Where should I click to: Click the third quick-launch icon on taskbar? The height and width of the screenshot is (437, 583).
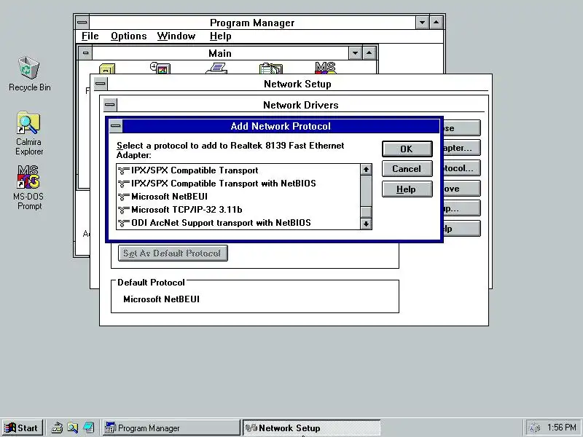click(88, 428)
